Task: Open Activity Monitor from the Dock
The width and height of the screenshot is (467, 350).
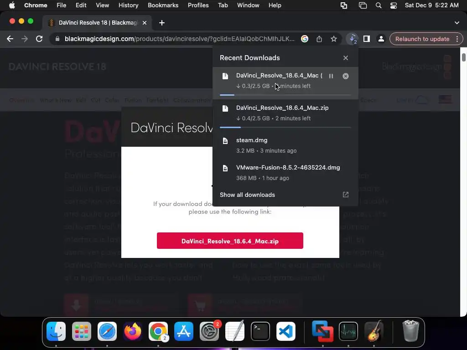Action: click(x=348, y=331)
